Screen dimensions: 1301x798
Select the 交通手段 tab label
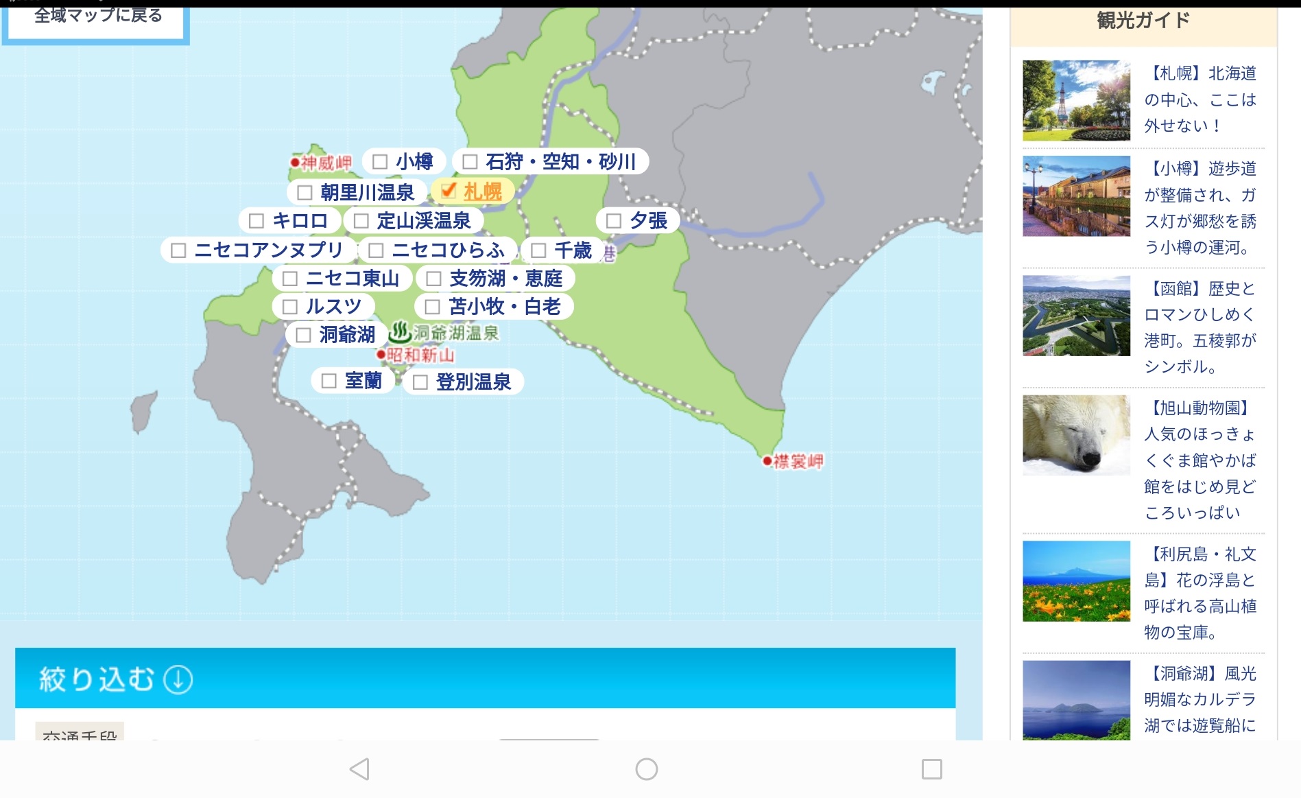click(x=80, y=733)
